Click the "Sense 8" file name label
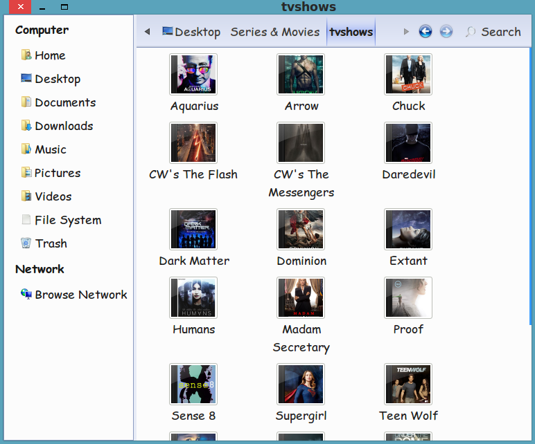 point(193,416)
